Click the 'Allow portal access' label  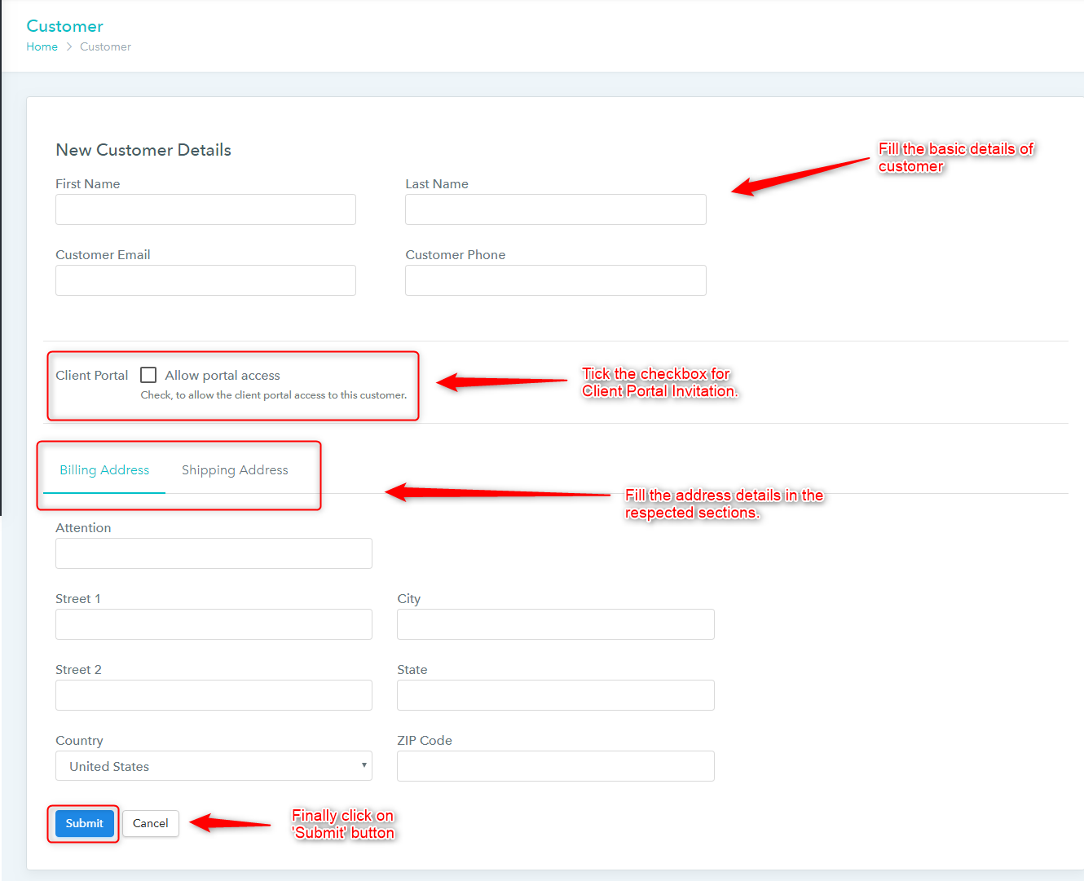[223, 375]
